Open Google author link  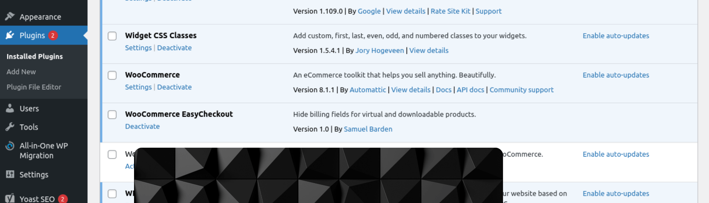(369, 11)
